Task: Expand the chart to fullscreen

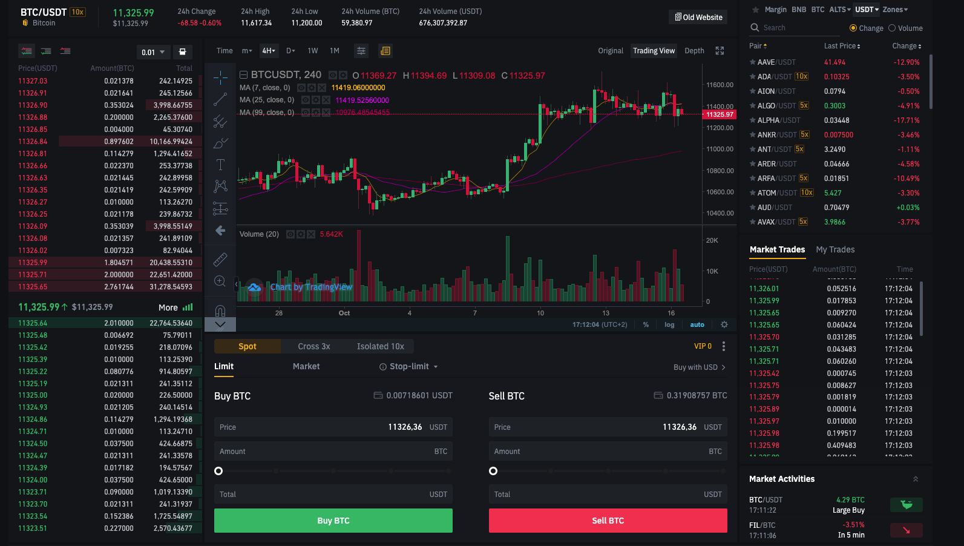Action: tap(720, 51)
